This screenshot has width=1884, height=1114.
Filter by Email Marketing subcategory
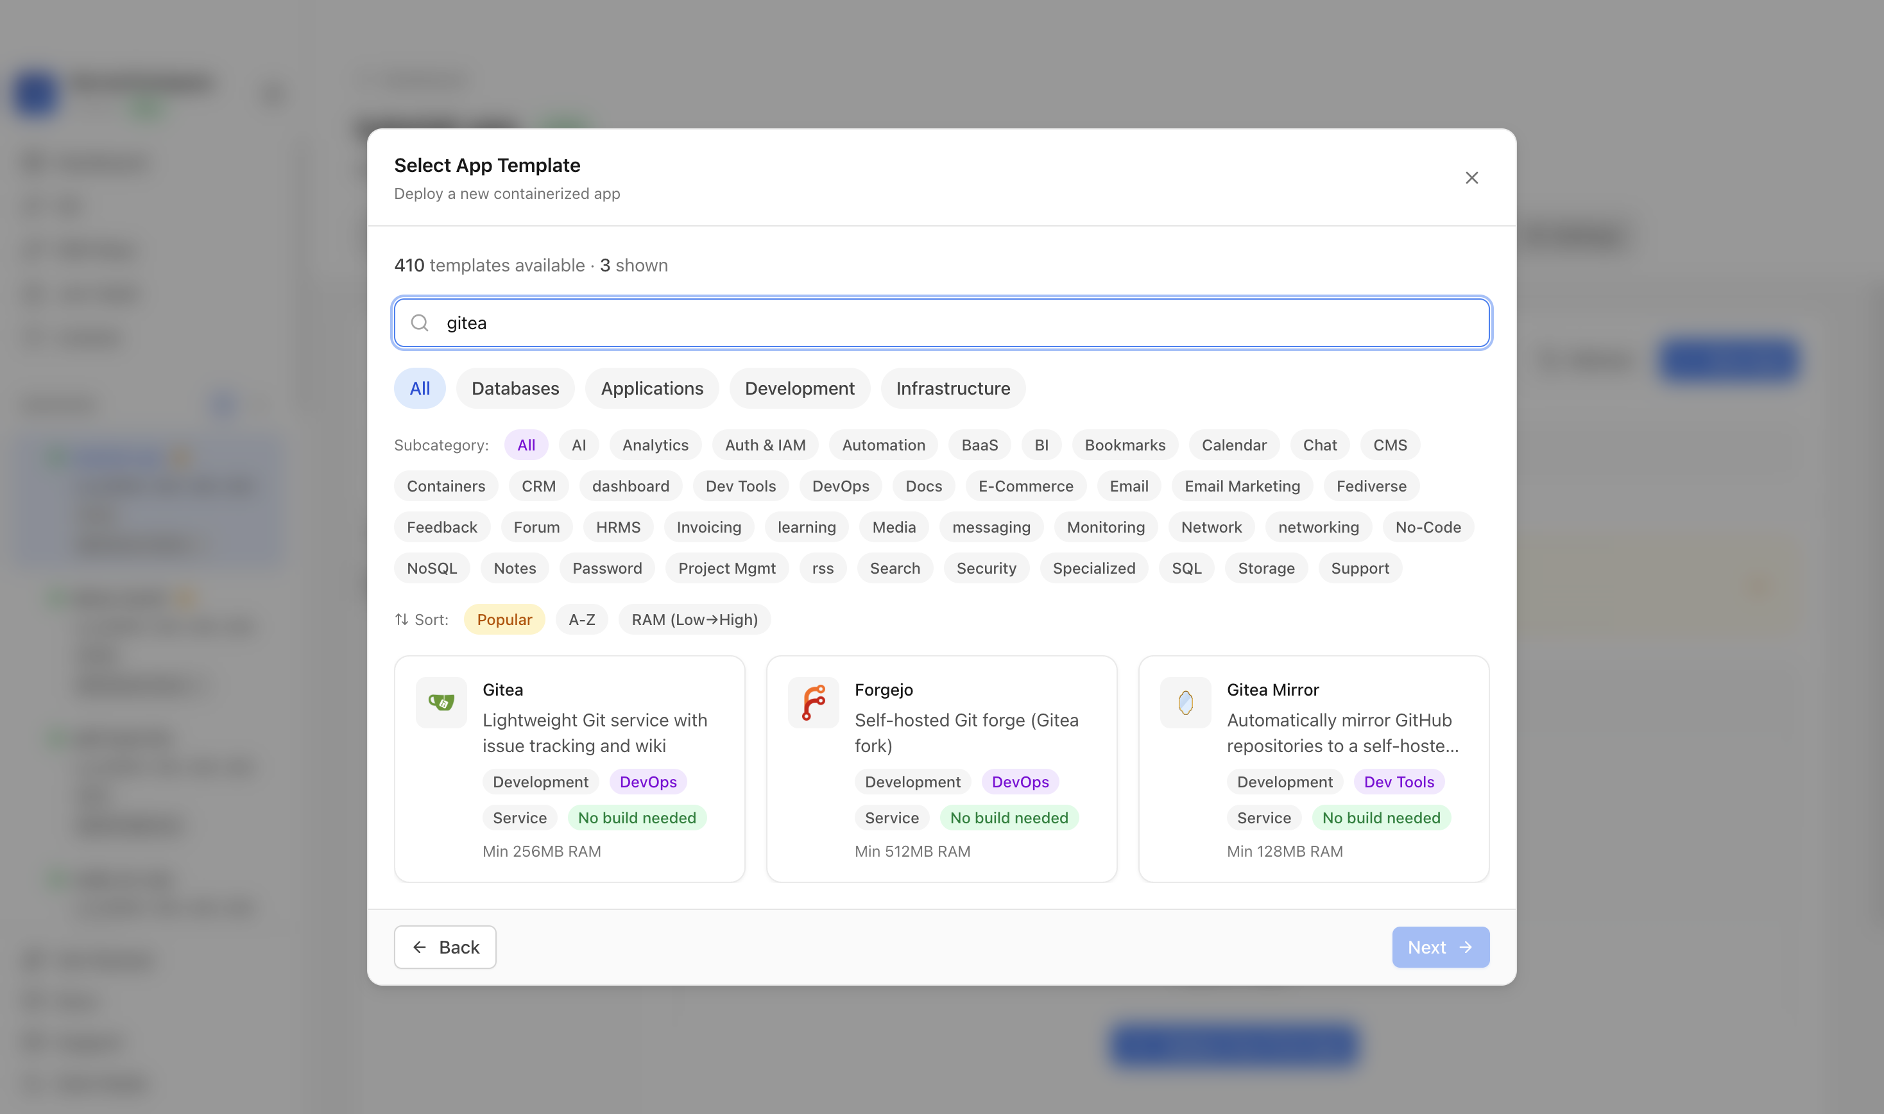point(1242,486)
